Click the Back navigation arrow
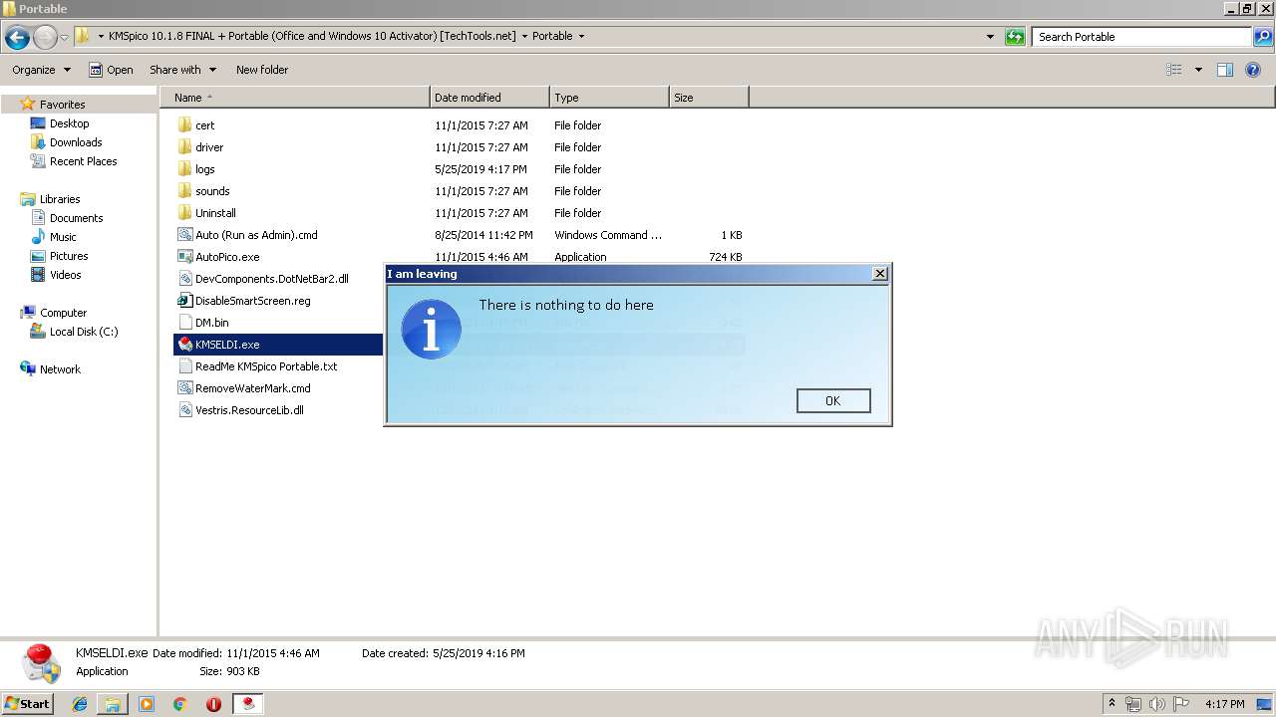Image resolution: width=1276 pixels, height=717 pixels. [17, 38]
